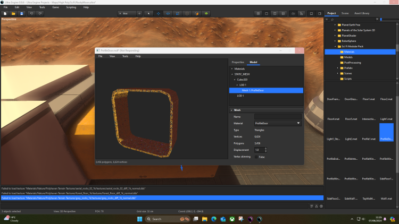This screenshot has height=224, width=399.
Task: Click the Redo arrow icon
Action: click(x=41, y=13)
